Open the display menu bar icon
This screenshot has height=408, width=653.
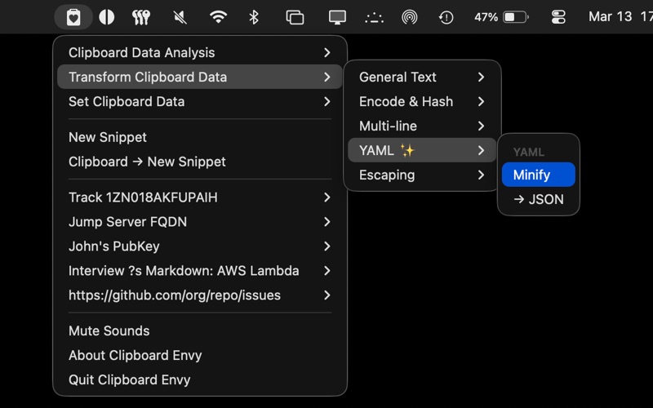click(x=337, y=17)
